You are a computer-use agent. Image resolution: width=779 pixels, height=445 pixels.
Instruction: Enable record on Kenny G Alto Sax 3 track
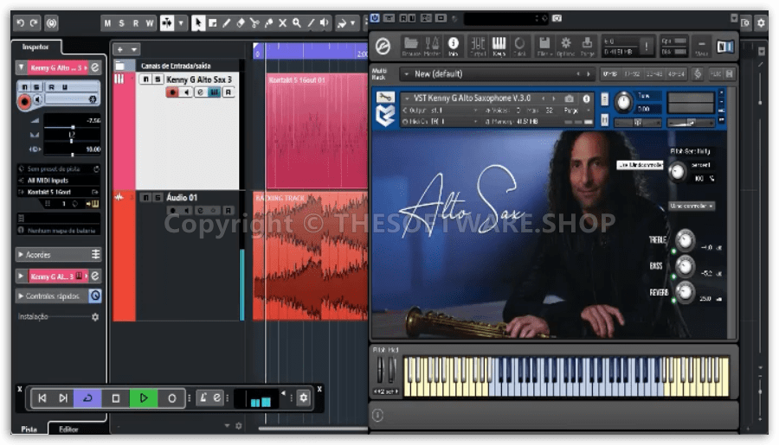click(x=172, y=92)
